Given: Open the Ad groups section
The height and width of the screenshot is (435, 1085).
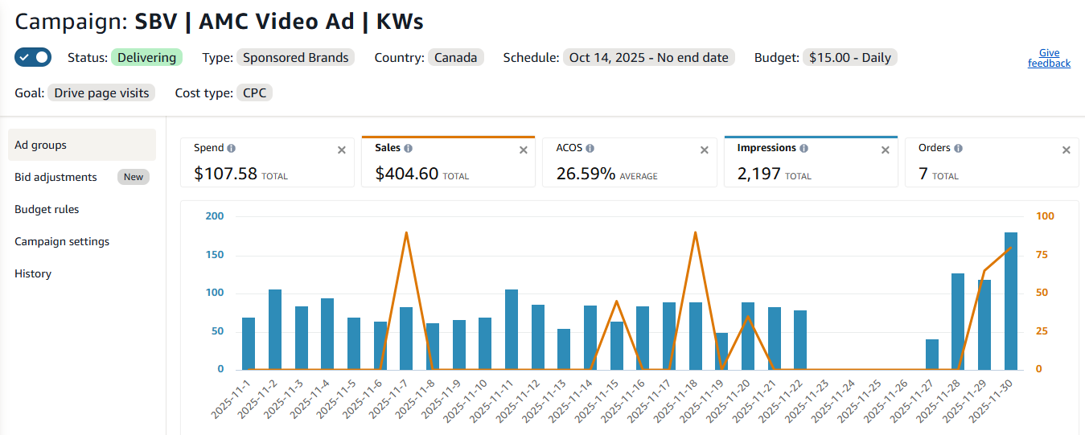Looking at the screenshot, I should 40,145.
